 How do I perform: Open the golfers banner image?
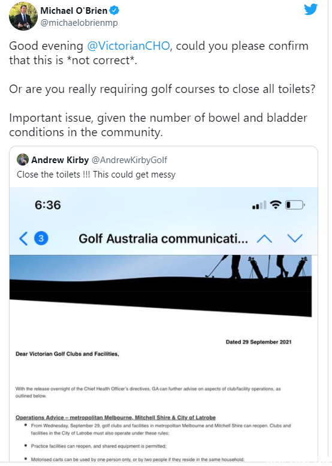click(x=161, y=286)
